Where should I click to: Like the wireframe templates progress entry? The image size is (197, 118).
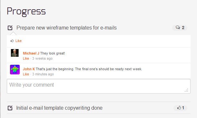pos(18,41)
